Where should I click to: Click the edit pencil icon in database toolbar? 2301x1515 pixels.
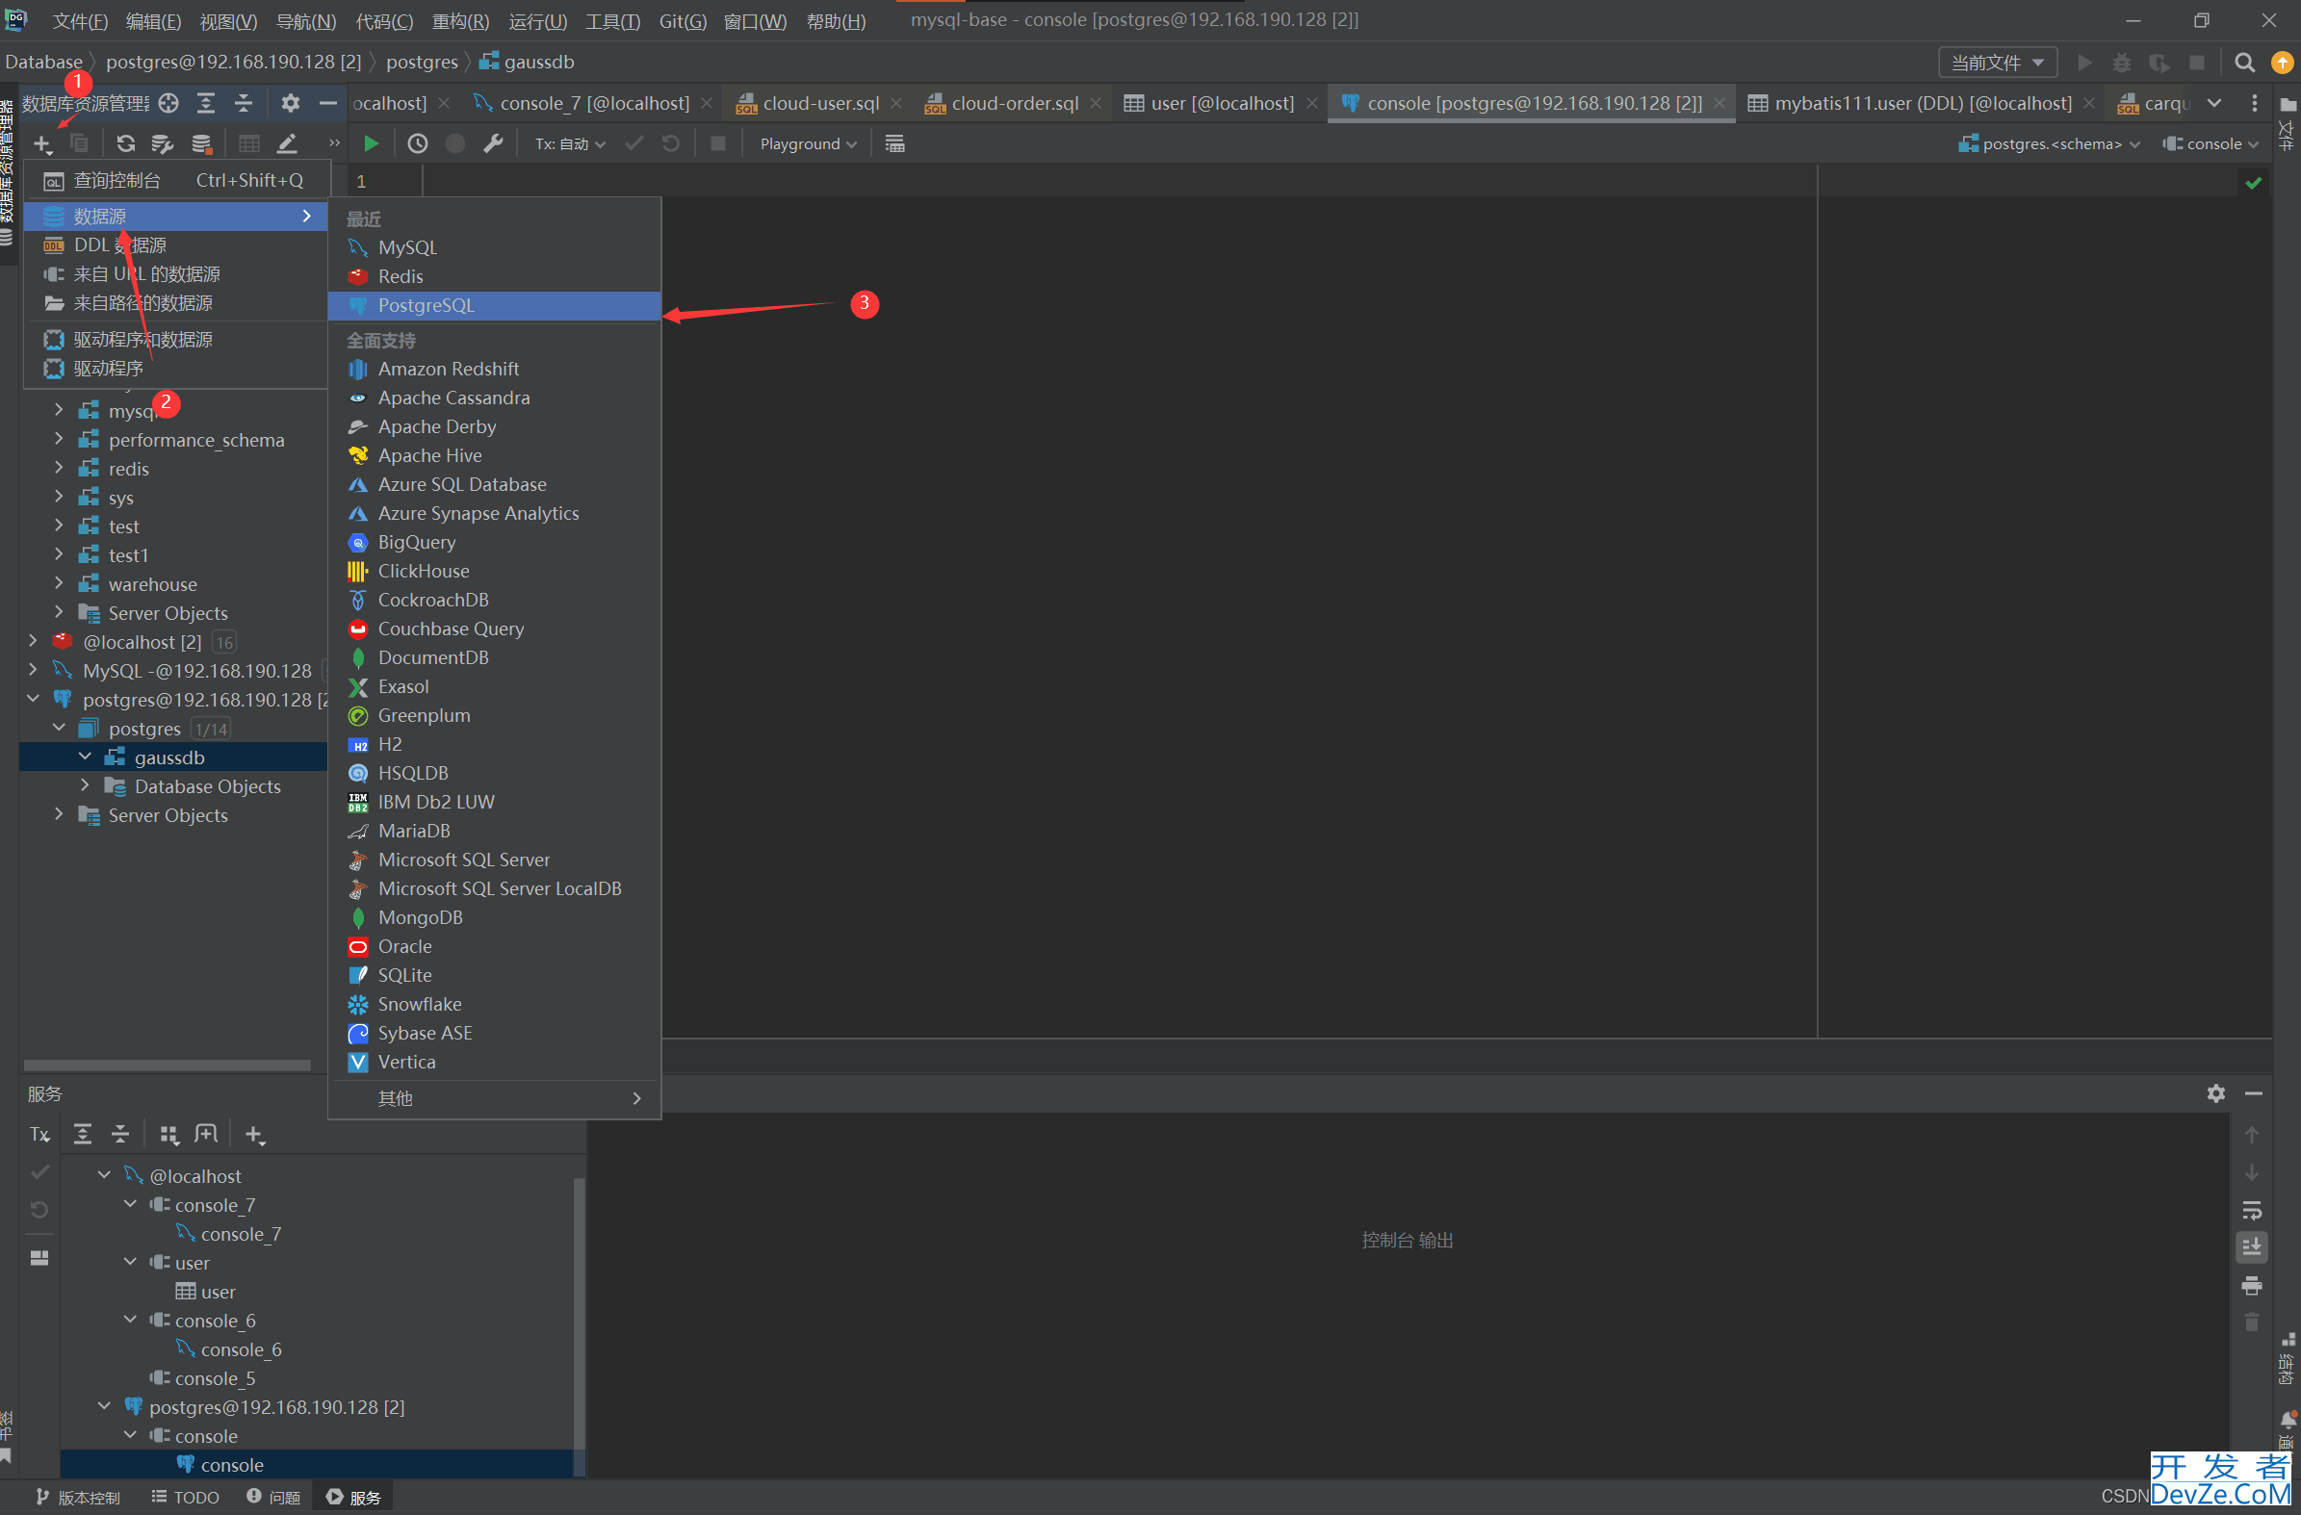286,143
